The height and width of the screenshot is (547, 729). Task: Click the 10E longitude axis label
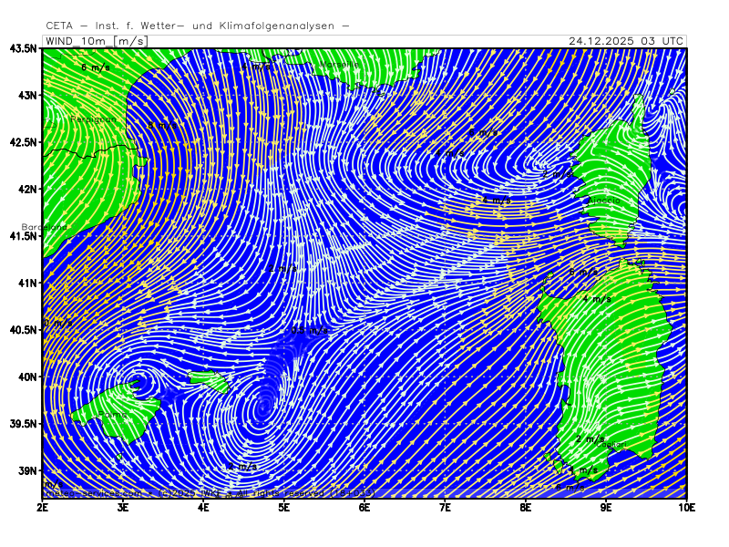tap(685, 506)
